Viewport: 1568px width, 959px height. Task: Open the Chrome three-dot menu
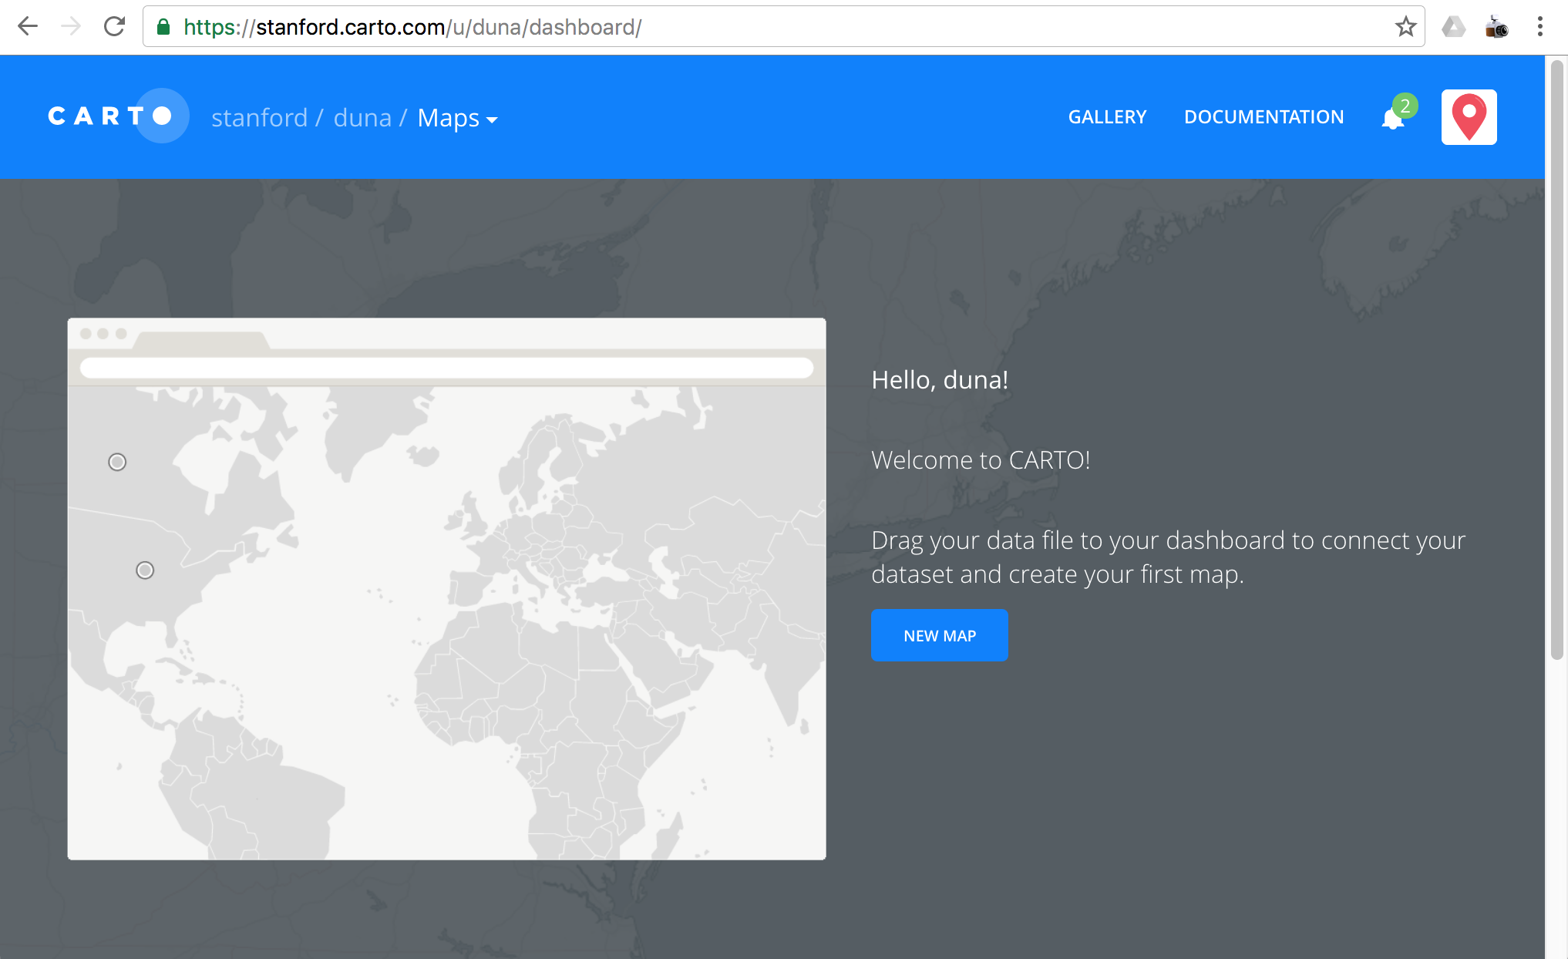(1539, 27)
